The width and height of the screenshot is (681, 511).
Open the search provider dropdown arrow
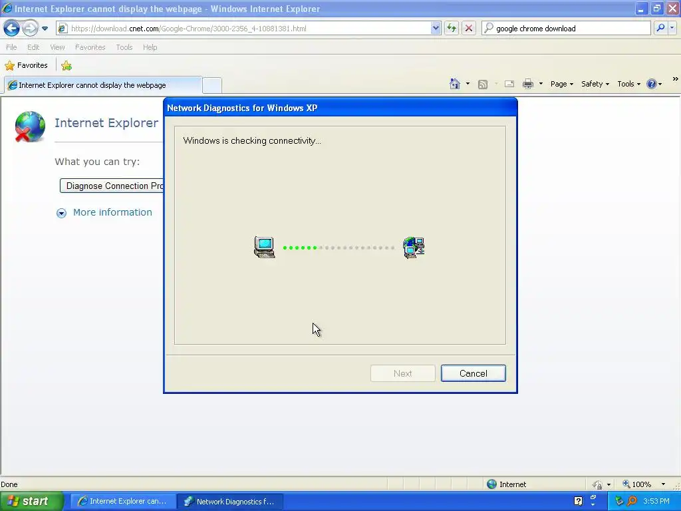(x=672, y=28)
